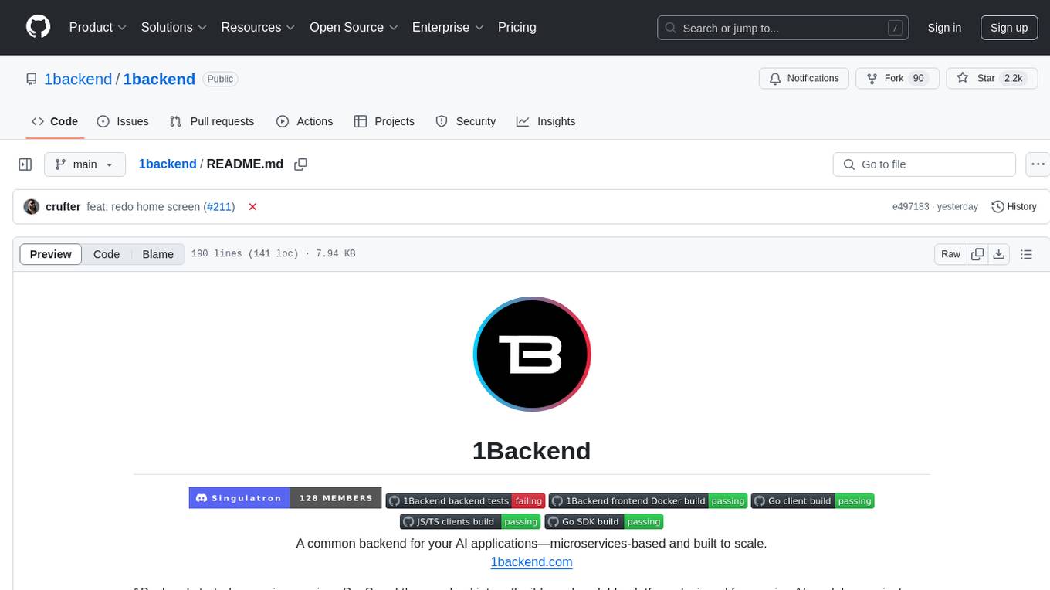Switch to the Issues tab
This screenshot has width=1050, height=590.
click(x=123, y=121)
